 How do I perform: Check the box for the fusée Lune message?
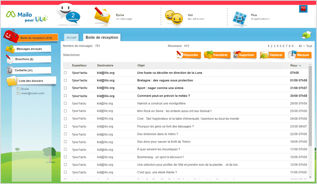click(65, 73)
